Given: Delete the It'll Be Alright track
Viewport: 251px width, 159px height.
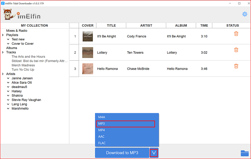Looking at the screenshot, I should (236, 34).
